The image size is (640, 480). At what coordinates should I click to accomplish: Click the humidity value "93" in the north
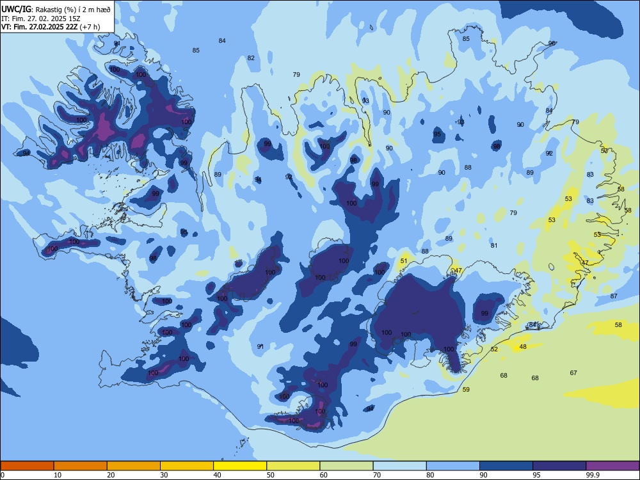(x=365, y=101)
